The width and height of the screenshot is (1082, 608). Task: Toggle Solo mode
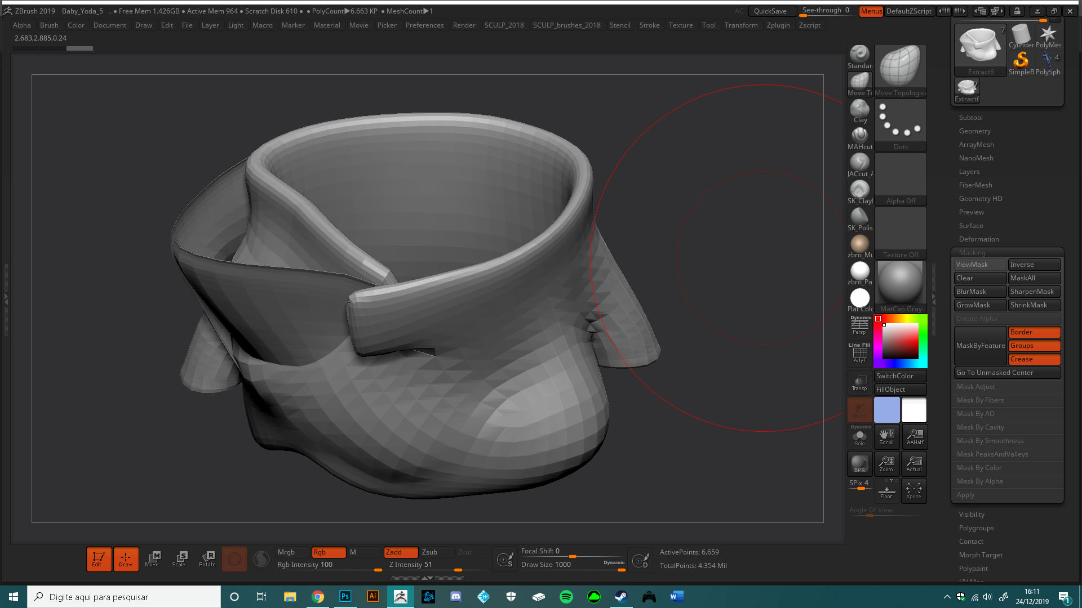pos(859,436)
